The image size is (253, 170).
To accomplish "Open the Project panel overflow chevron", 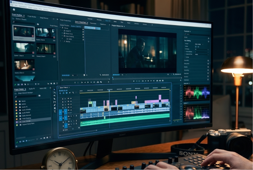I will coord(50,88).
